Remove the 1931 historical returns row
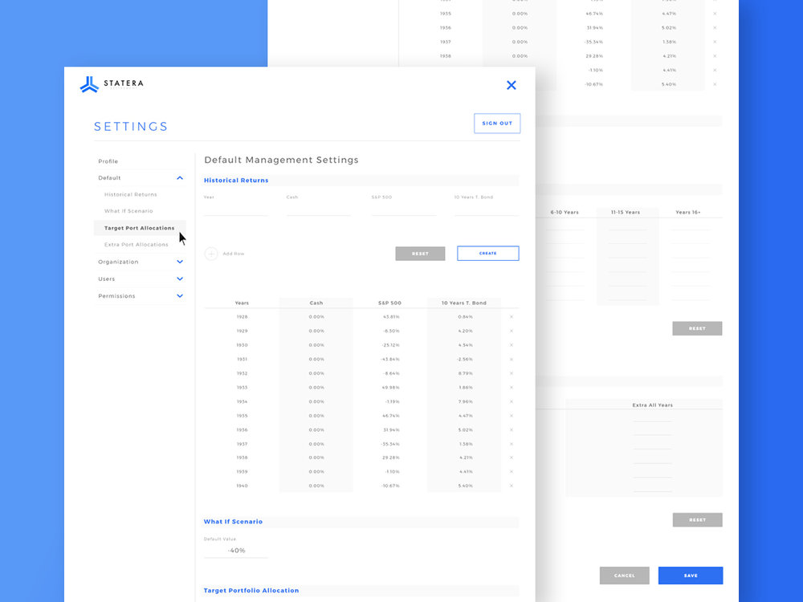 point(512,360)
